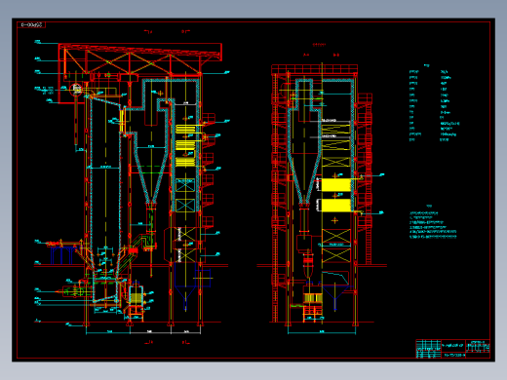This screenshot has width=507, height=380.
Task: Select the label box in top-left corner
Action: coord(31,24)
